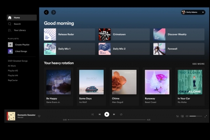210x140 pixels.
Task: Adjust the volume slider
Action: (x=196, y=116)
